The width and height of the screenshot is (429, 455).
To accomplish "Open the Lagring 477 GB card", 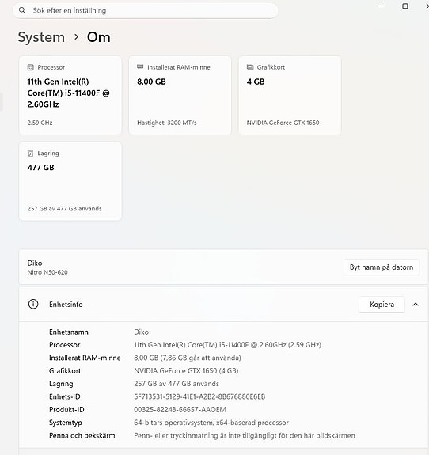I will pyautogui.click(x=70, y=181).
